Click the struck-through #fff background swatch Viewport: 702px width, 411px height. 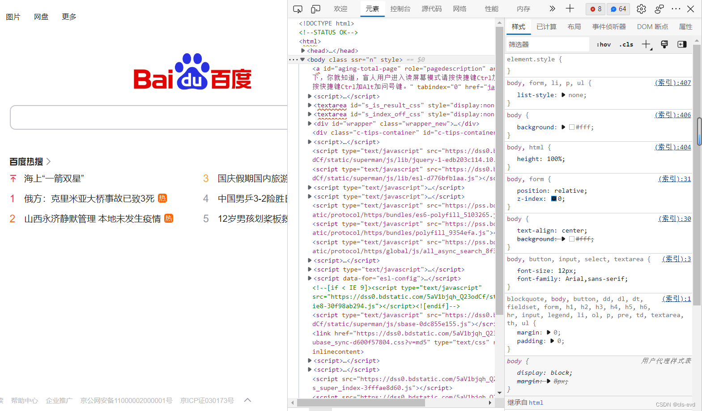[572, 239]
